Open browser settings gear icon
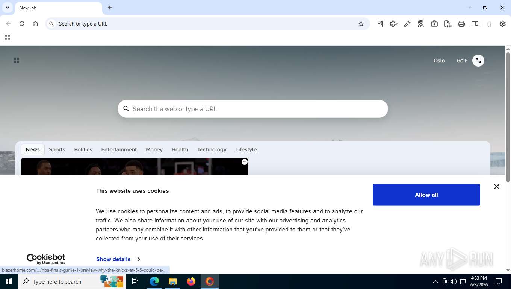 pyautogui.click(x=503, y=24)
